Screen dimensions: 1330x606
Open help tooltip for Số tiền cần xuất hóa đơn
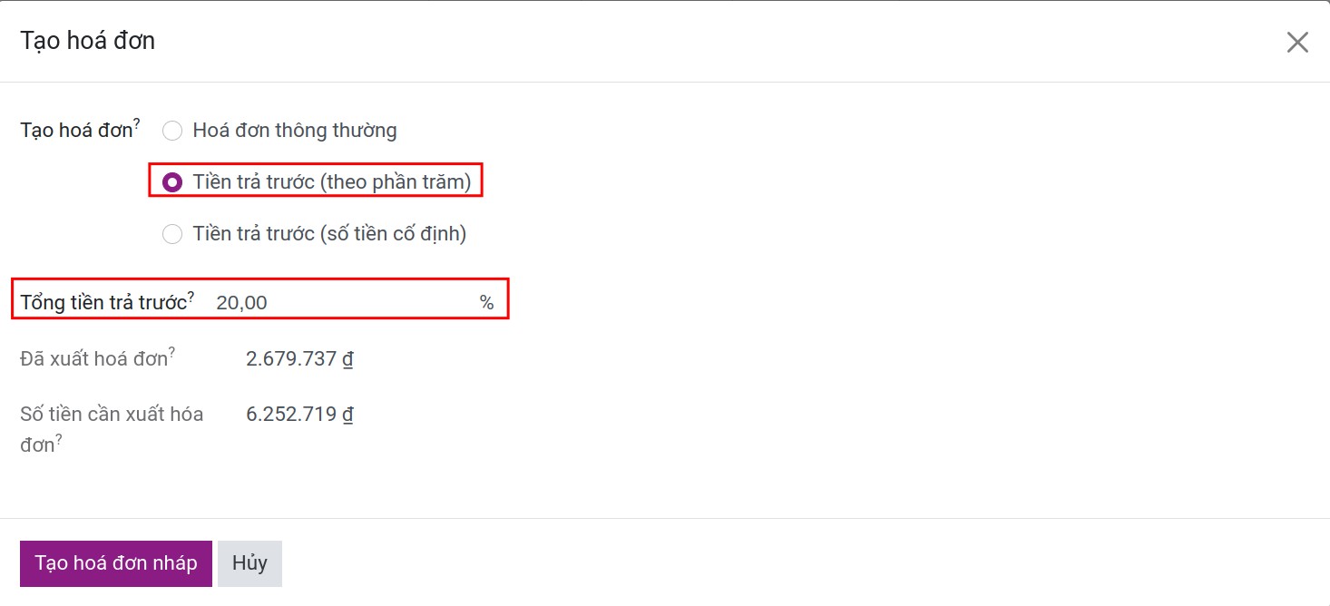pos(59,438)
